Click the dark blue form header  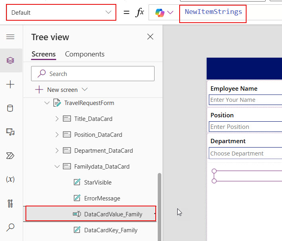(x=244, y=68)
